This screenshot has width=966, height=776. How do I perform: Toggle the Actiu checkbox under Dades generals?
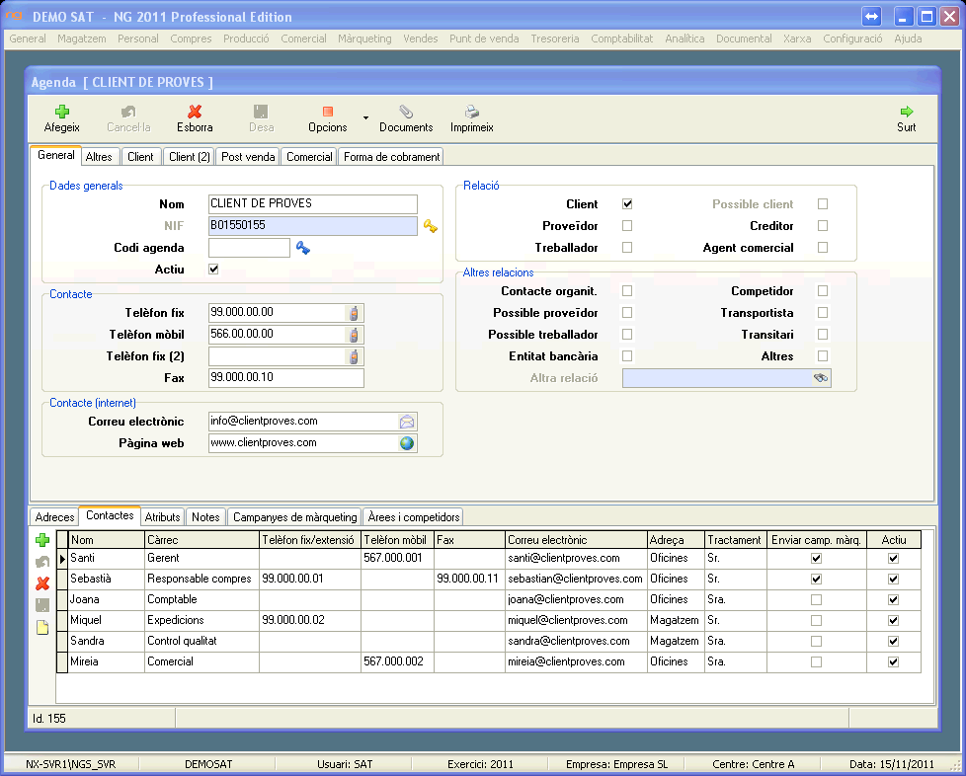(x=213, y=270)
